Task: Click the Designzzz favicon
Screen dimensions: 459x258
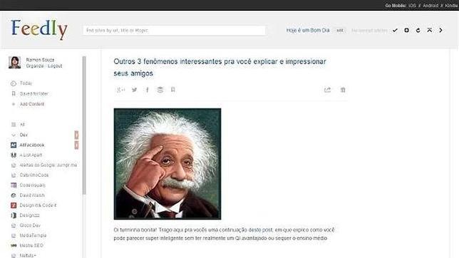Action: point(14,215)
